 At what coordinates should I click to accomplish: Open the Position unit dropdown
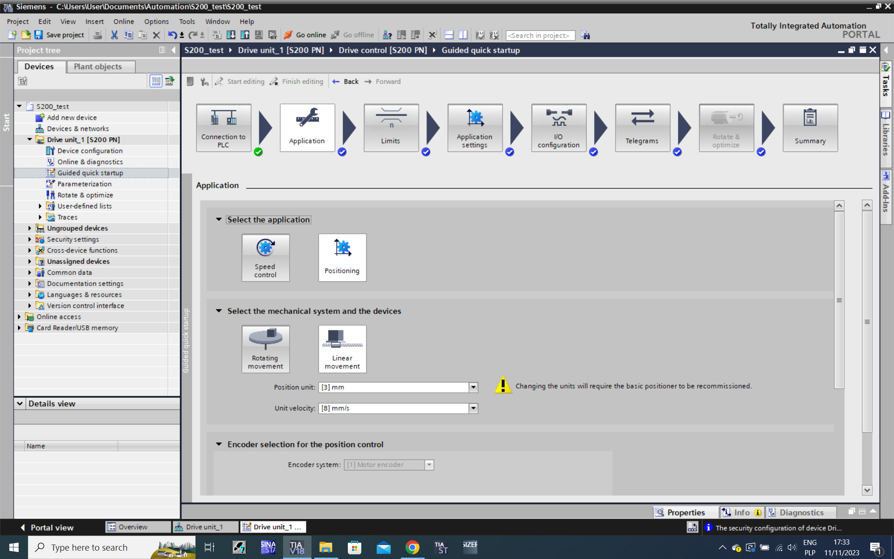[x=473, y=387]
